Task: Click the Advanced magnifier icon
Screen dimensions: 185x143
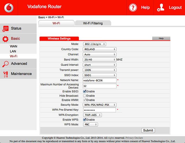Action: 5,64
